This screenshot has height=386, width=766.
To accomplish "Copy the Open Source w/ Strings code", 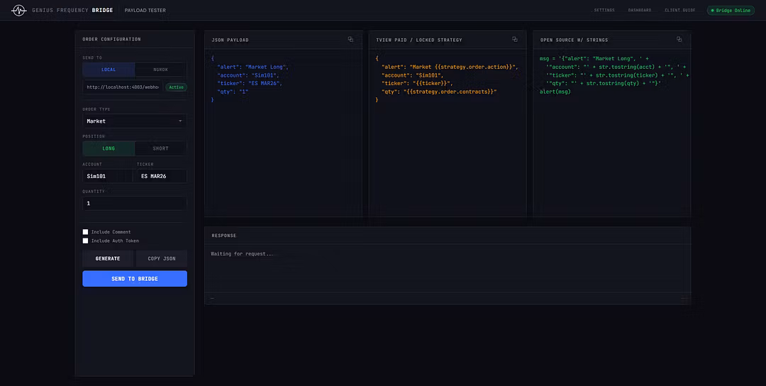I will 679,39.
